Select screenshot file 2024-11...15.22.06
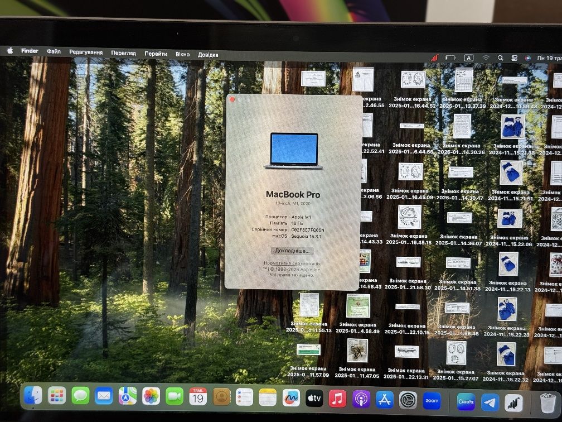 pyautogui.click(x=510, y=227)
